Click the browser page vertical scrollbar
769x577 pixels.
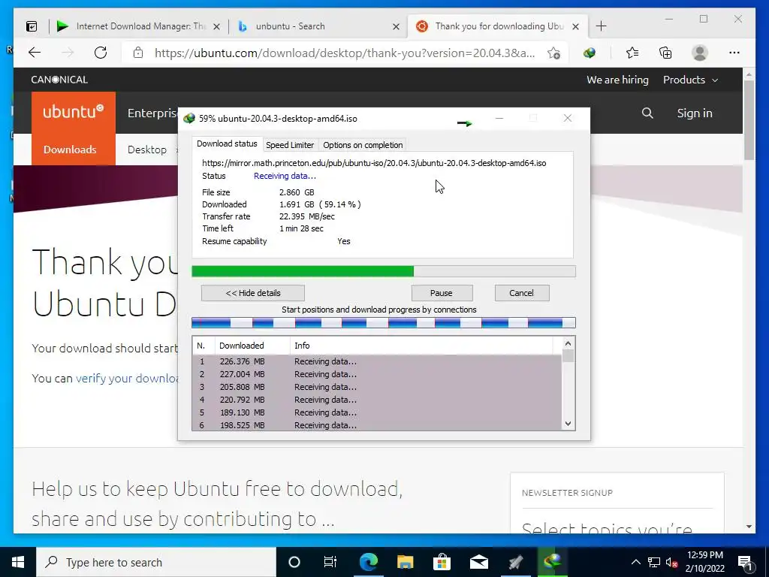749,120
